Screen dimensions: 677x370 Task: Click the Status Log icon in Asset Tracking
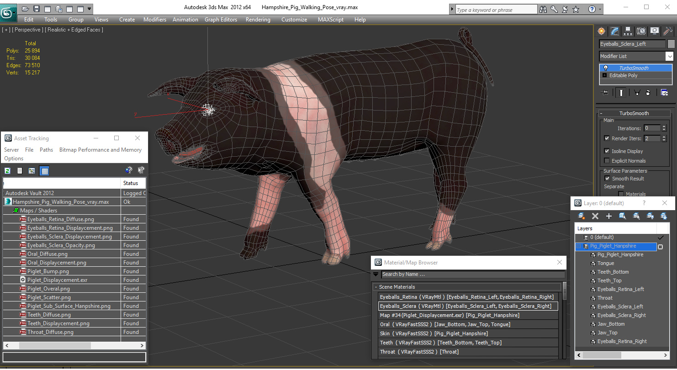click(x=20, y=171)
